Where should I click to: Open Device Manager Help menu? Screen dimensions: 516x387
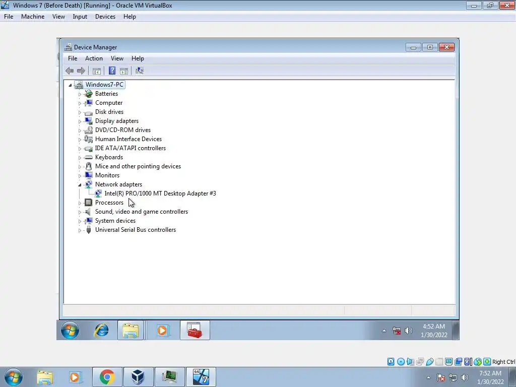tap(138, 58)
